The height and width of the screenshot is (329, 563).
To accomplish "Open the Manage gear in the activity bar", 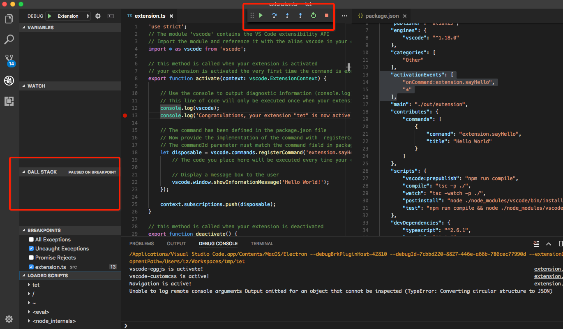I will click(9, 319).
